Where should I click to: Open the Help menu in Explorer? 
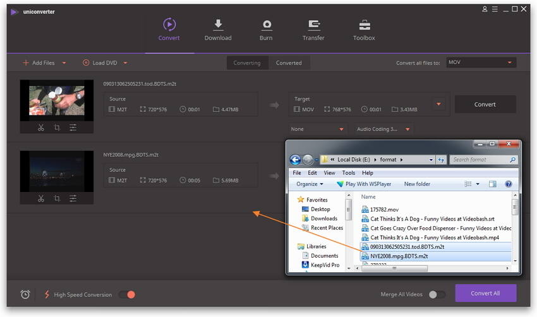[368, 173]
